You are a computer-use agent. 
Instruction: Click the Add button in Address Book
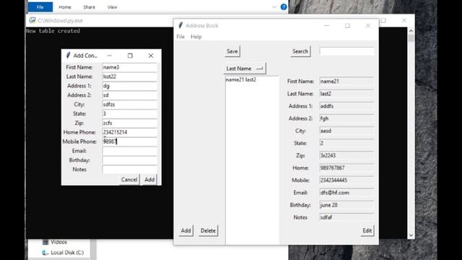pyautogui.click(x=186, y=230)
